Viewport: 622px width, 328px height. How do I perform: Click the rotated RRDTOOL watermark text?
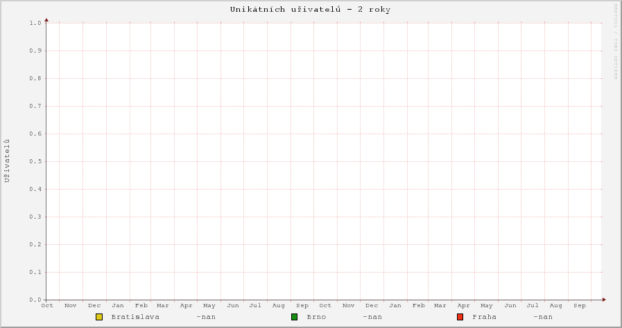click(615, 41)
